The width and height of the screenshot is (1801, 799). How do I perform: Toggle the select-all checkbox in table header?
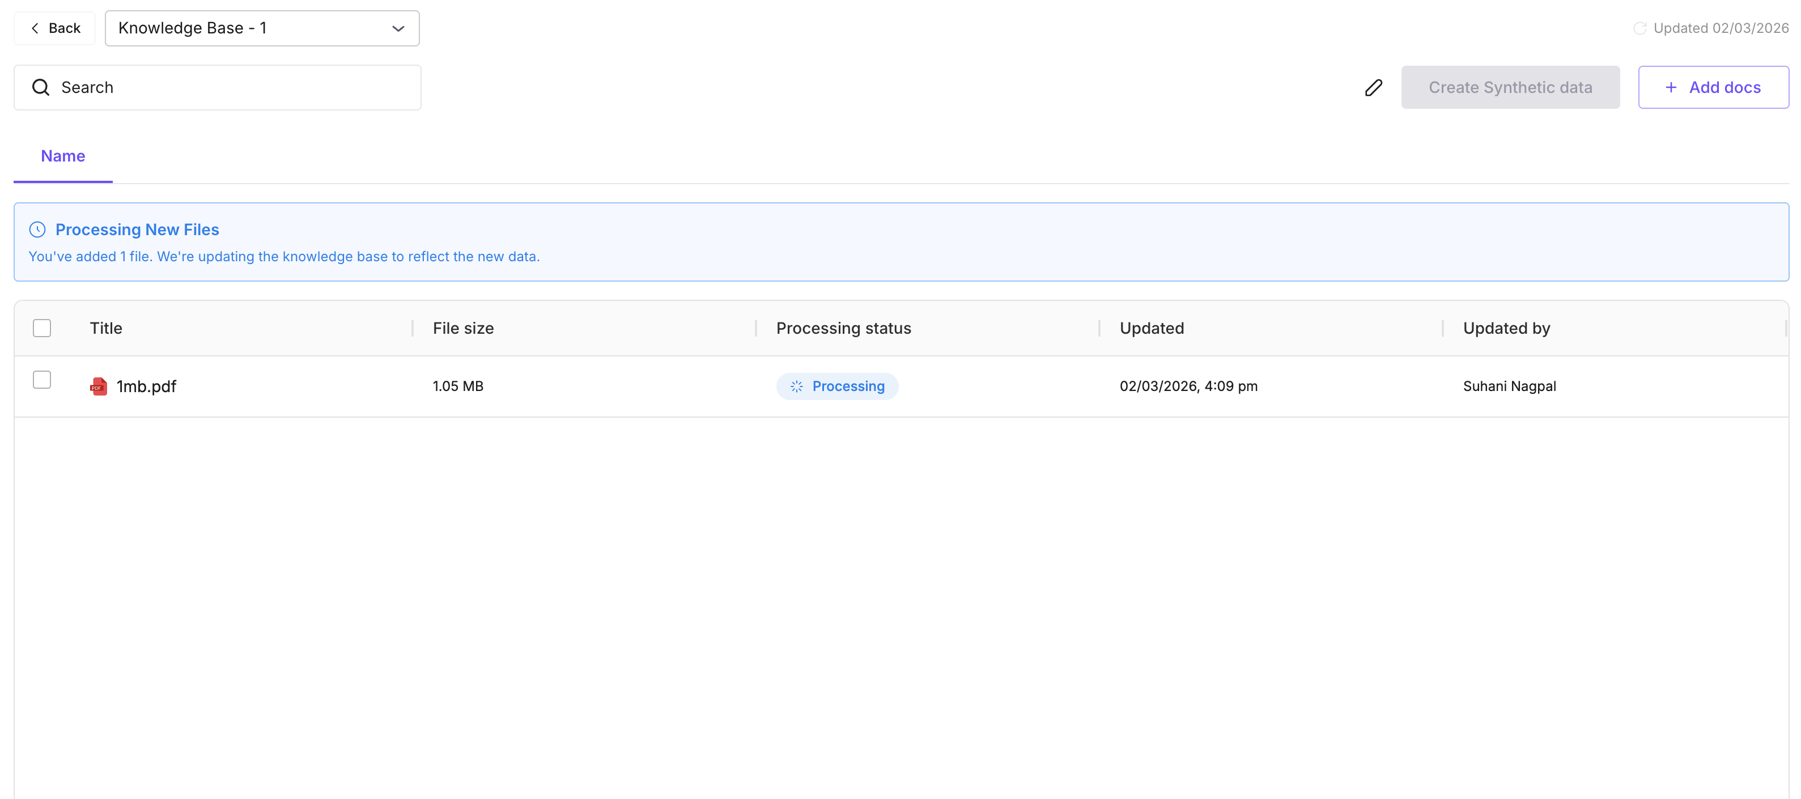[x=42, y=327]
